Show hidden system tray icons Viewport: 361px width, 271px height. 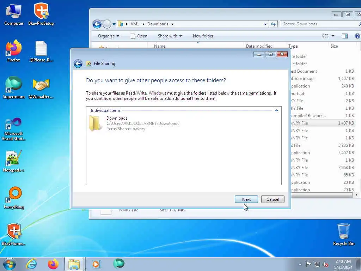pos(300,264)
